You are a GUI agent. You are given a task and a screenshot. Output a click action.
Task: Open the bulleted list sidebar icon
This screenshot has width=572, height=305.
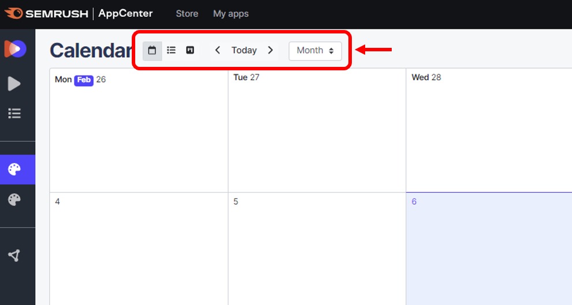click(14, 114)
